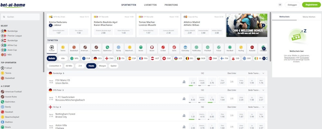Follow the Registrieren link in empty Wettschein
The width and height of the screenshot is (322, 129).
click(x=289, y=58)
